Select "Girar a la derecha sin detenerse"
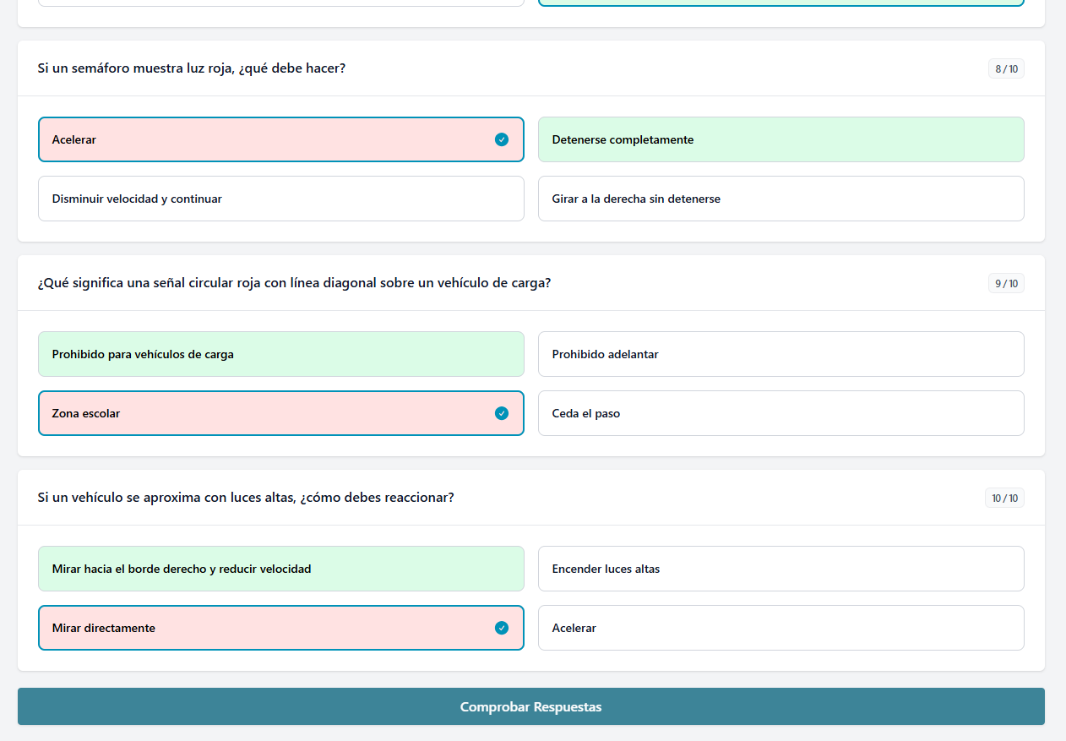 click(780, 199)
